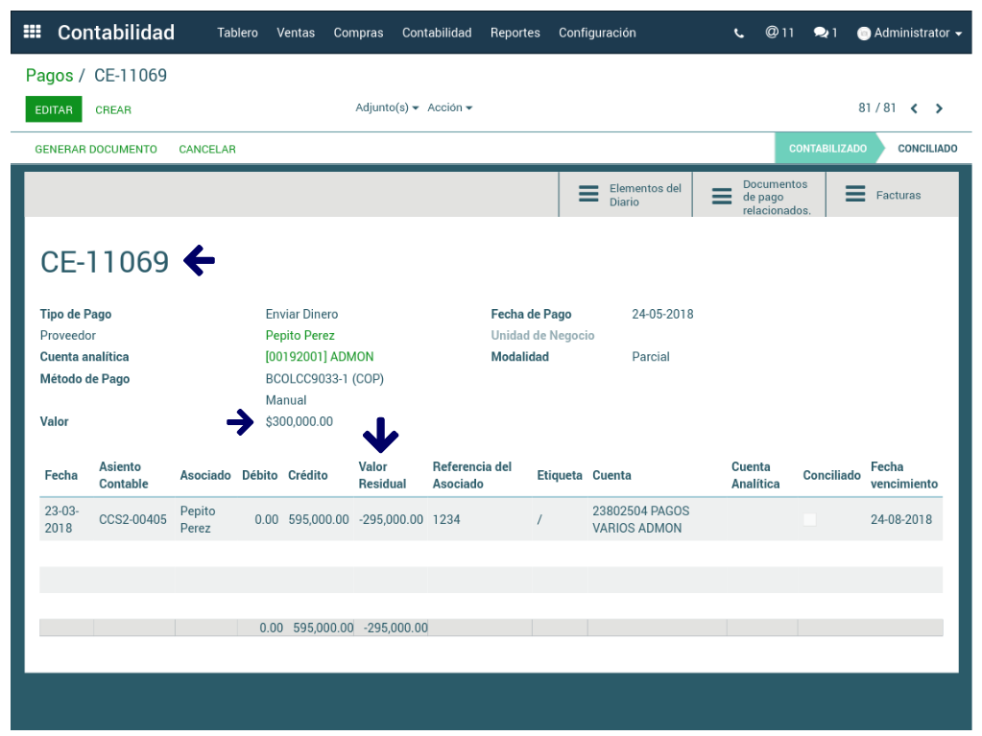Viewport: 982px width, 736px height.
Task: Click the phone icon in top bar
Action: (x=738, y=33)
